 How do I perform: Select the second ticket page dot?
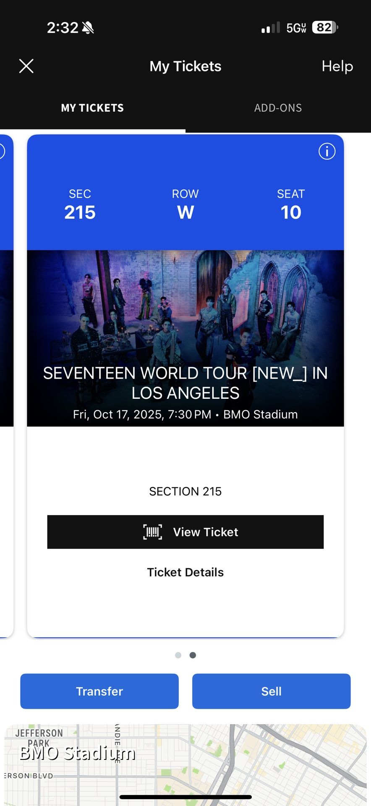[193, 655]
